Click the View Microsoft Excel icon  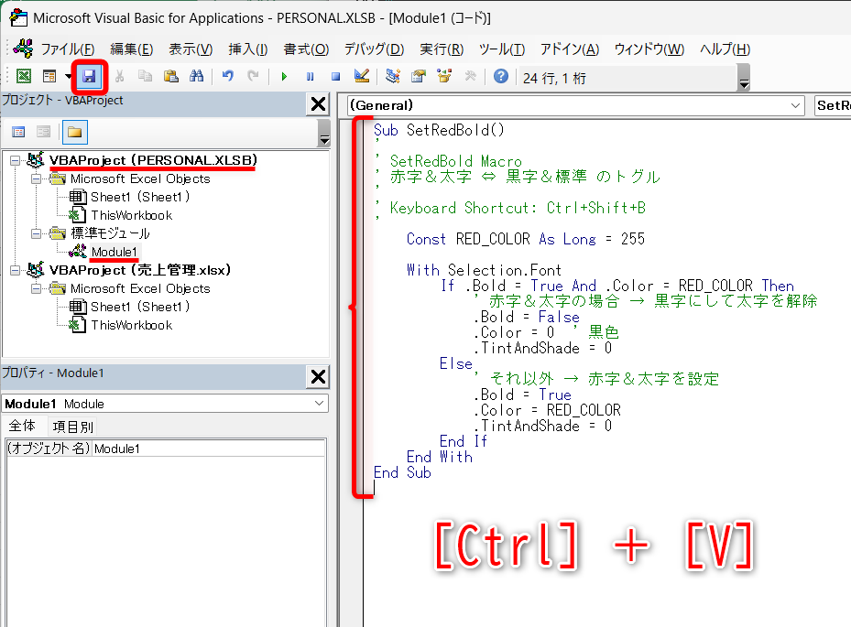click(23, 76)
